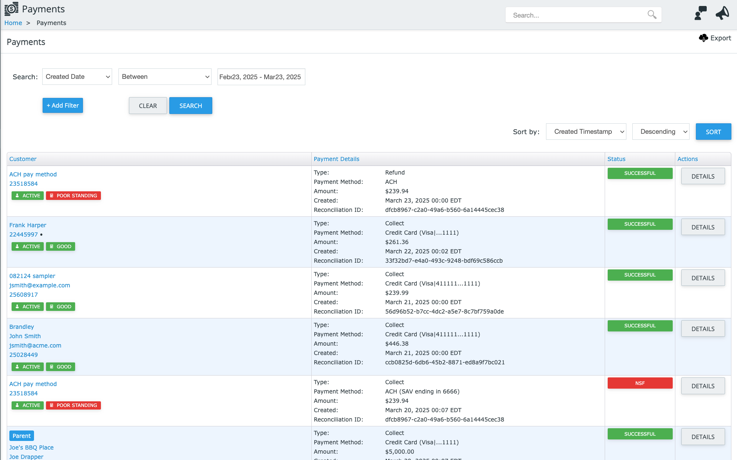
Task: Click the NSF status label
Action: coord(640,383)
